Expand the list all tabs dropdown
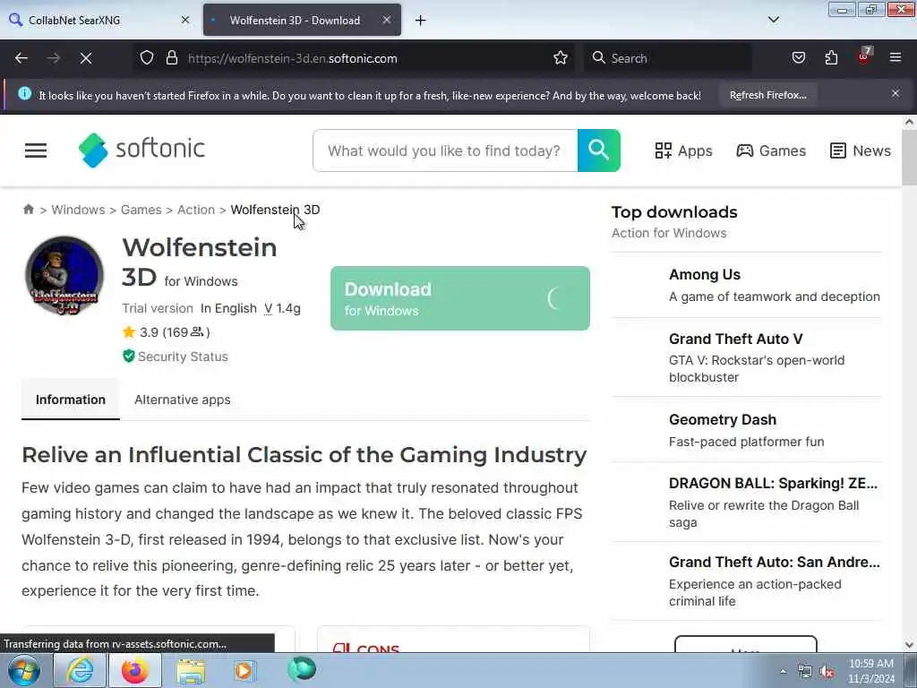The width and height of the screenshot is (917, 688). [773, 20]
